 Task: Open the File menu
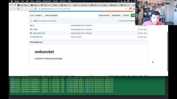(x=22, y=1)
